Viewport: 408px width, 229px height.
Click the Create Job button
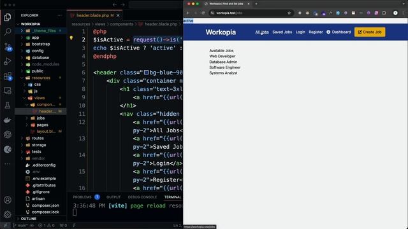(x=370, y=32)
